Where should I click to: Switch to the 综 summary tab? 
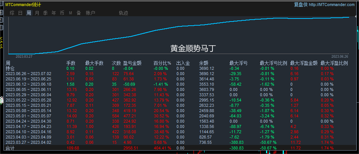click(x=12, y=13)
